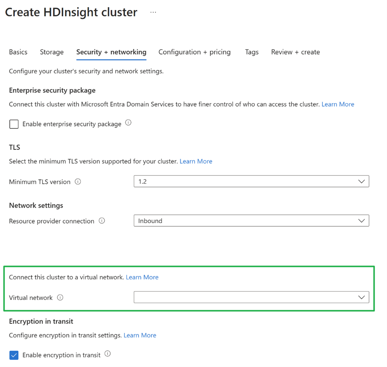
Task: Open the Minimum TLS version dropdown
Action: [x=251, y=181]
